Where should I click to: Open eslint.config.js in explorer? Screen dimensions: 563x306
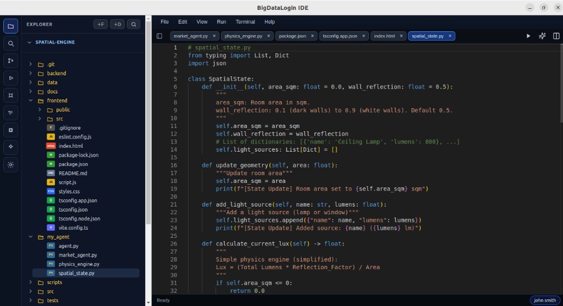pos(75,137)
